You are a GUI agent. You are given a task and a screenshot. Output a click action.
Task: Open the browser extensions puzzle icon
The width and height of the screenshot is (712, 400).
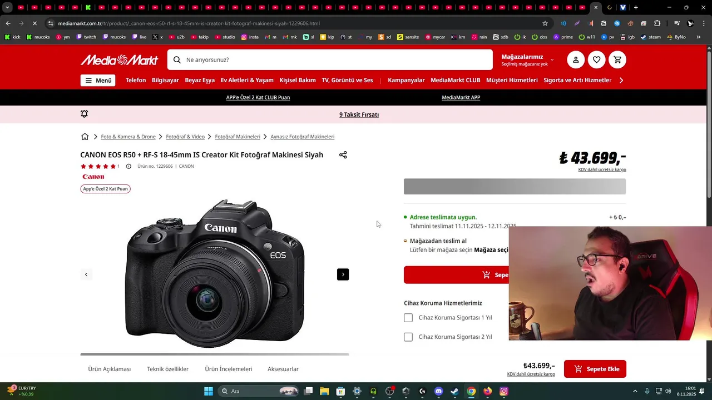(x=657, y=23)
